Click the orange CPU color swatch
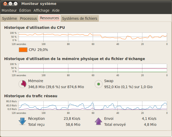Viewport: 172px width, 137px height. [x=23, y=50]
